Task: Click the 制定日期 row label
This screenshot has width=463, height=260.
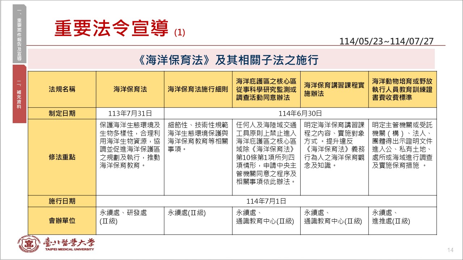Action: (x=62, y=113)
